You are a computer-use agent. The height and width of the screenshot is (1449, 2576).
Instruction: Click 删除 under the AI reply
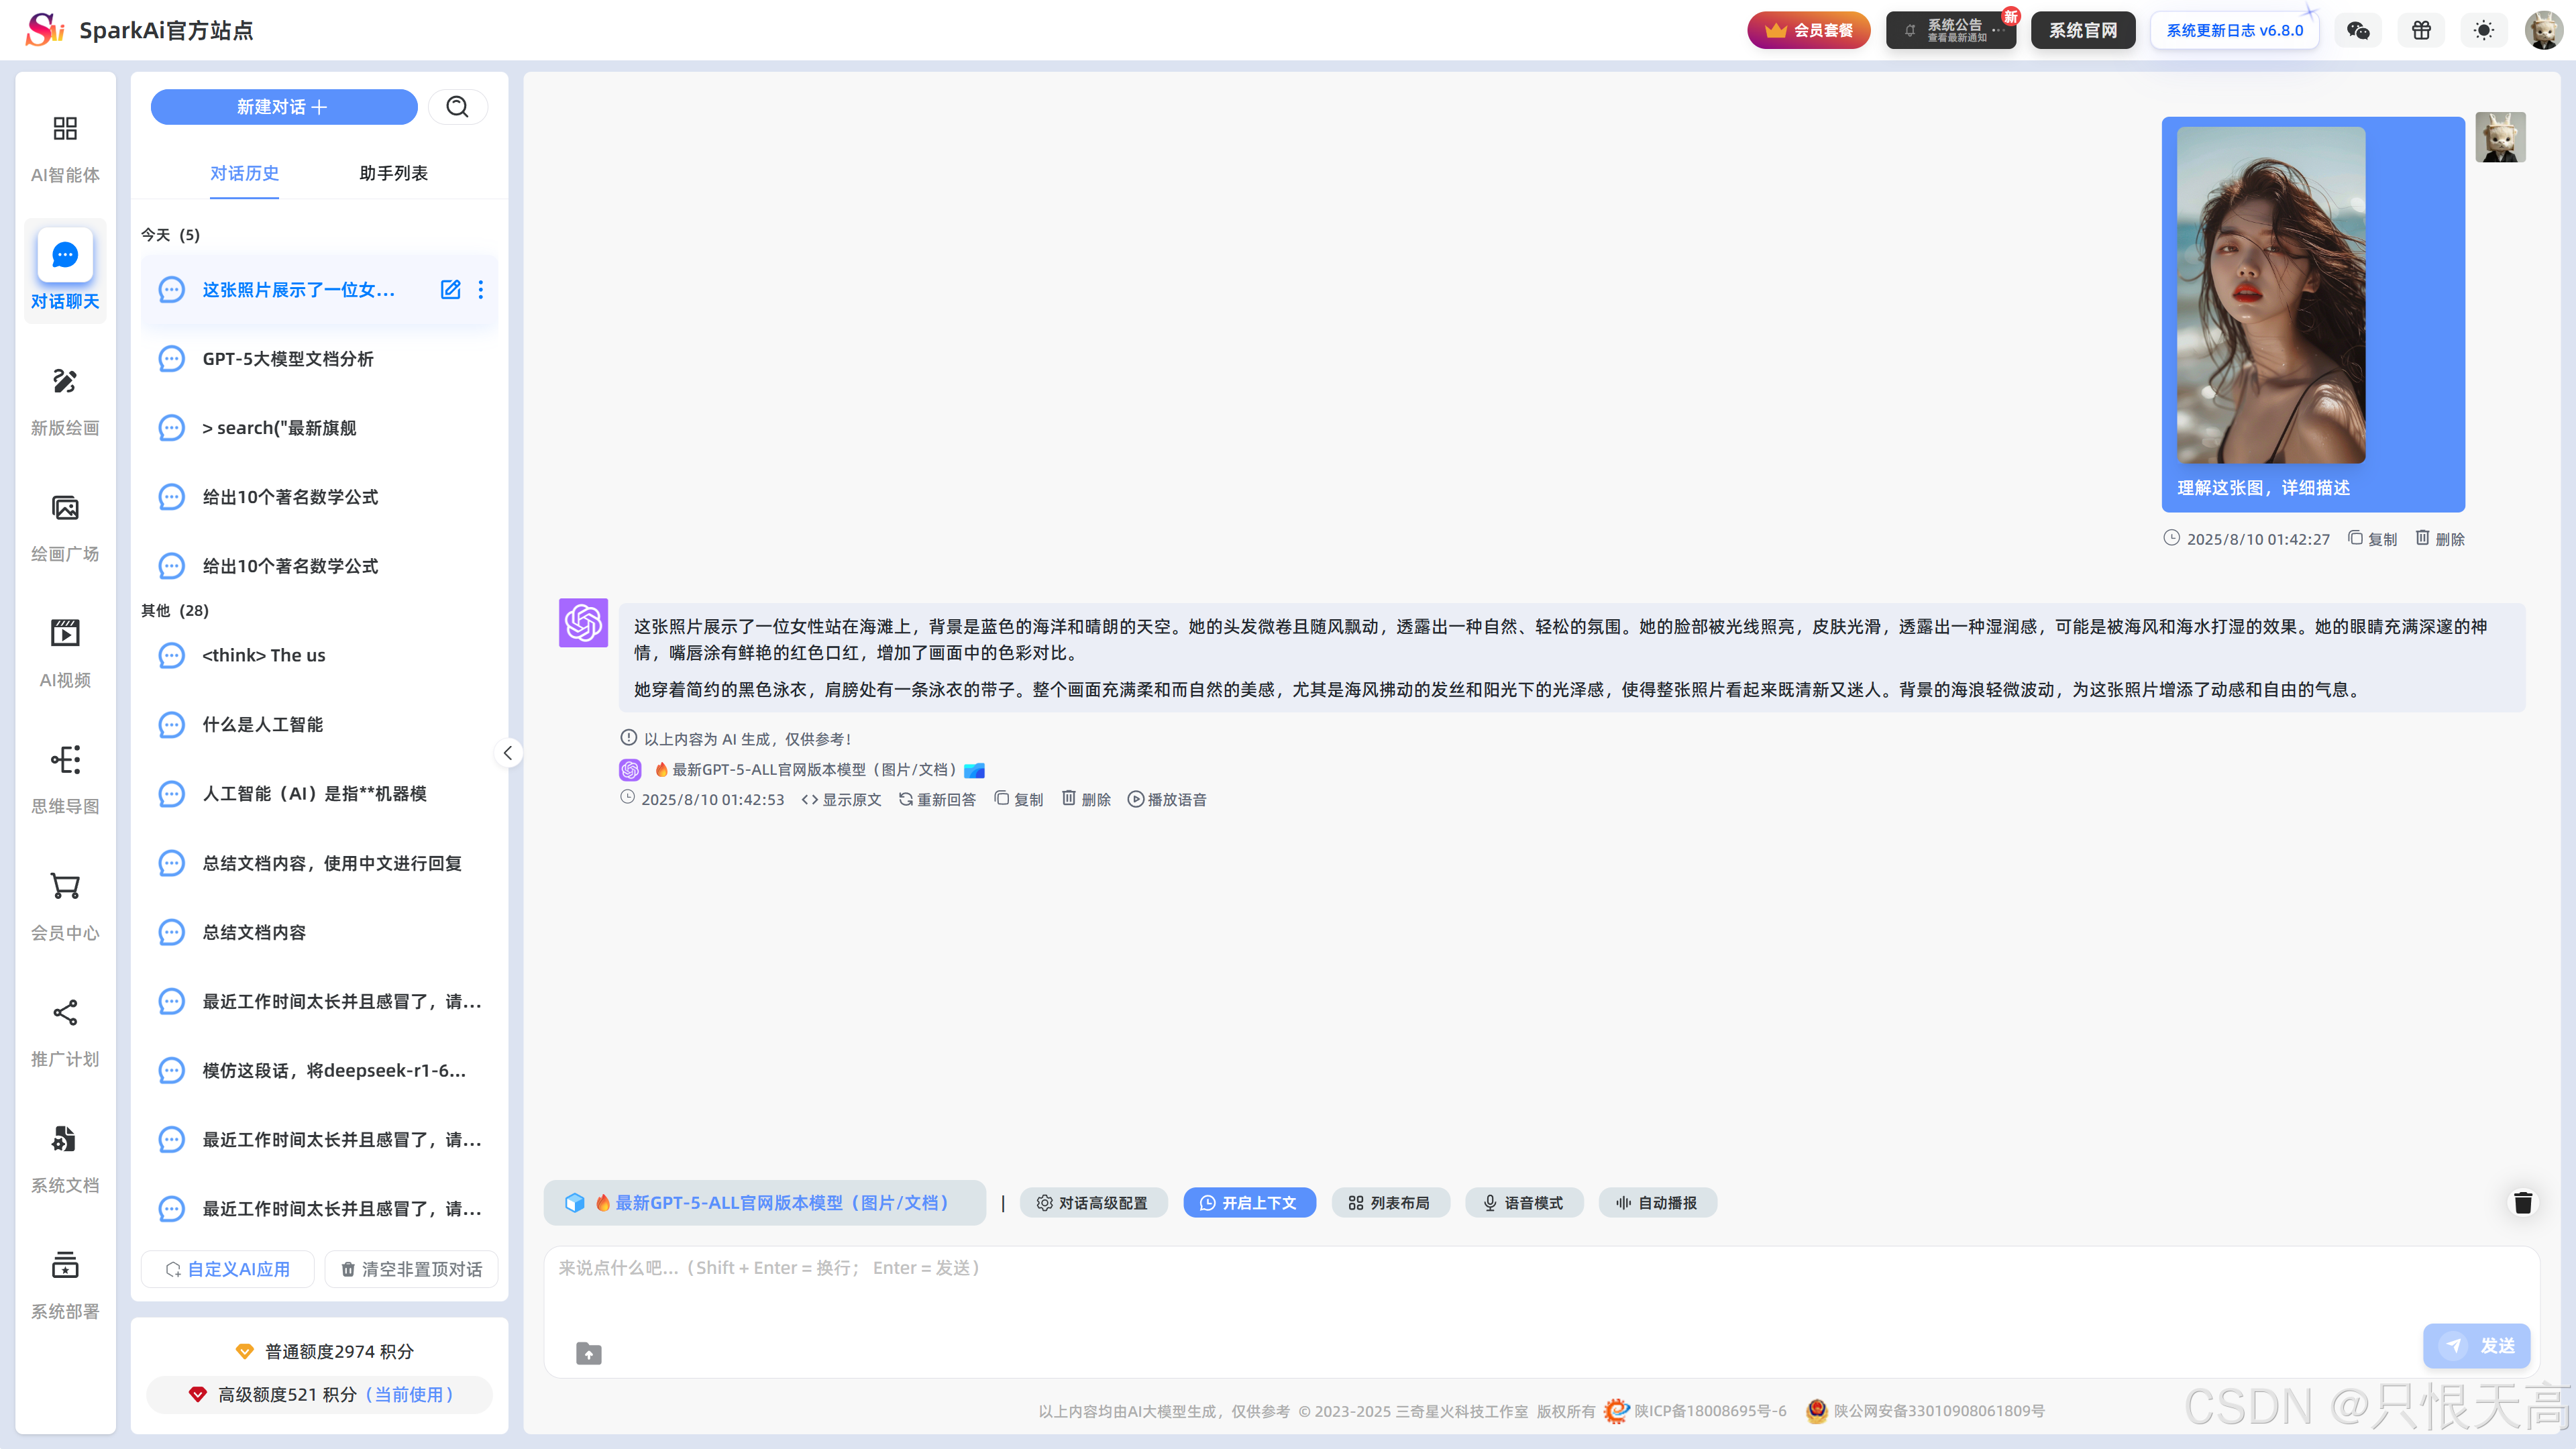pos(1086,800)
